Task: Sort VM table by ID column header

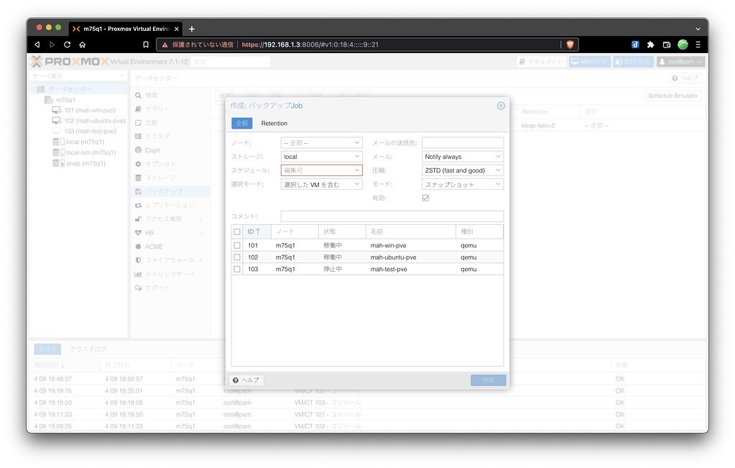Action: (256, 231)
